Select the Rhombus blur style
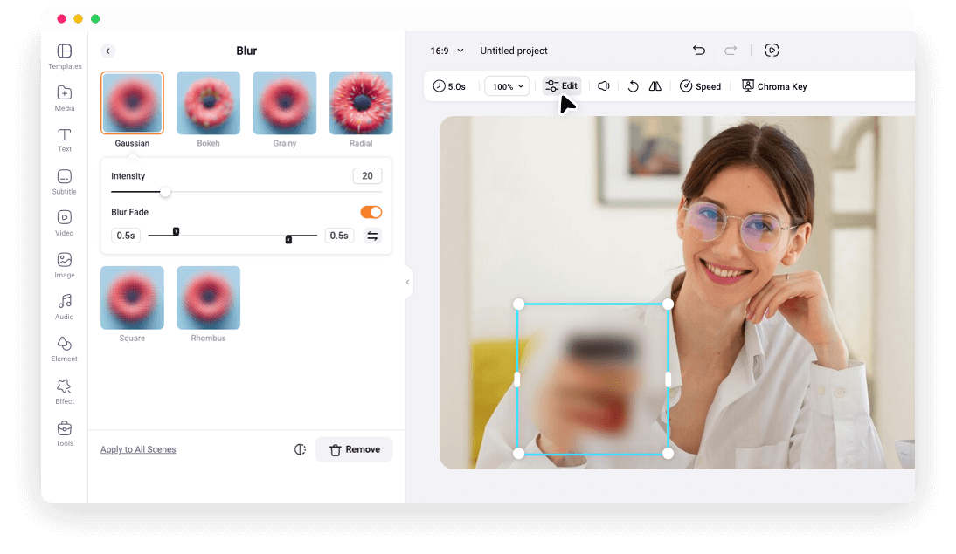This screenshot has height=554, width=956. tap(209, 298)
